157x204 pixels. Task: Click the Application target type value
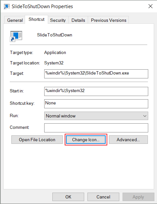[x=55, y=53]
